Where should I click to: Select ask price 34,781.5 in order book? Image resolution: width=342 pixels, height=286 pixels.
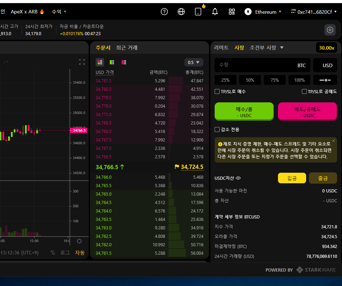pyautogui.click(x=103, y=81)
